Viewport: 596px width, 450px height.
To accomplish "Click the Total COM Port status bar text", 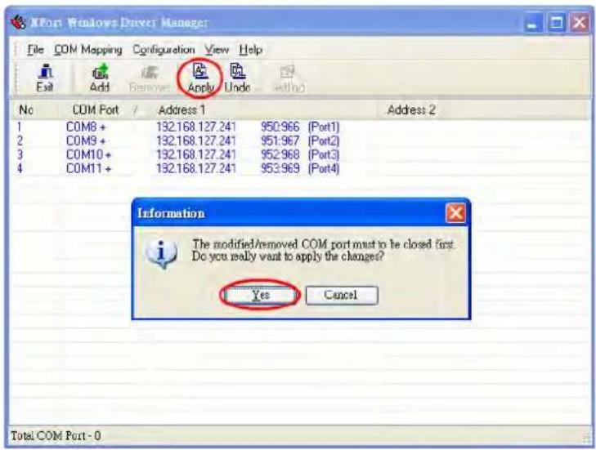I will pyautogui.click(x=56, y=435).
